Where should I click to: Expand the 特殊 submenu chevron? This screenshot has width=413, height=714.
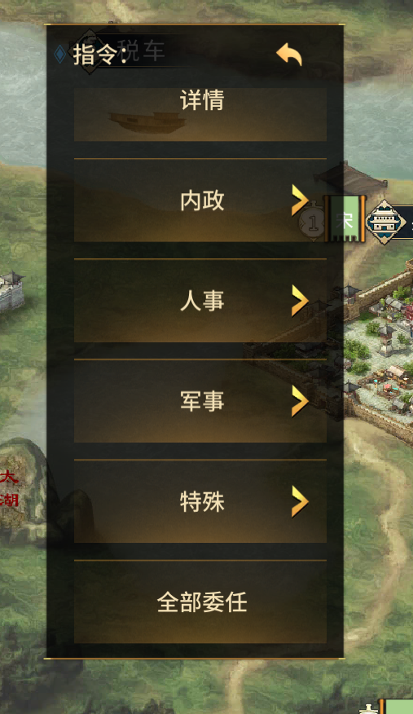point(300,501)
